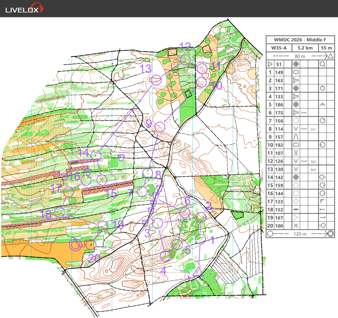Screen dimensions: 338x318
Task: Click control code '156' in the table
Action: coord(279,121)
